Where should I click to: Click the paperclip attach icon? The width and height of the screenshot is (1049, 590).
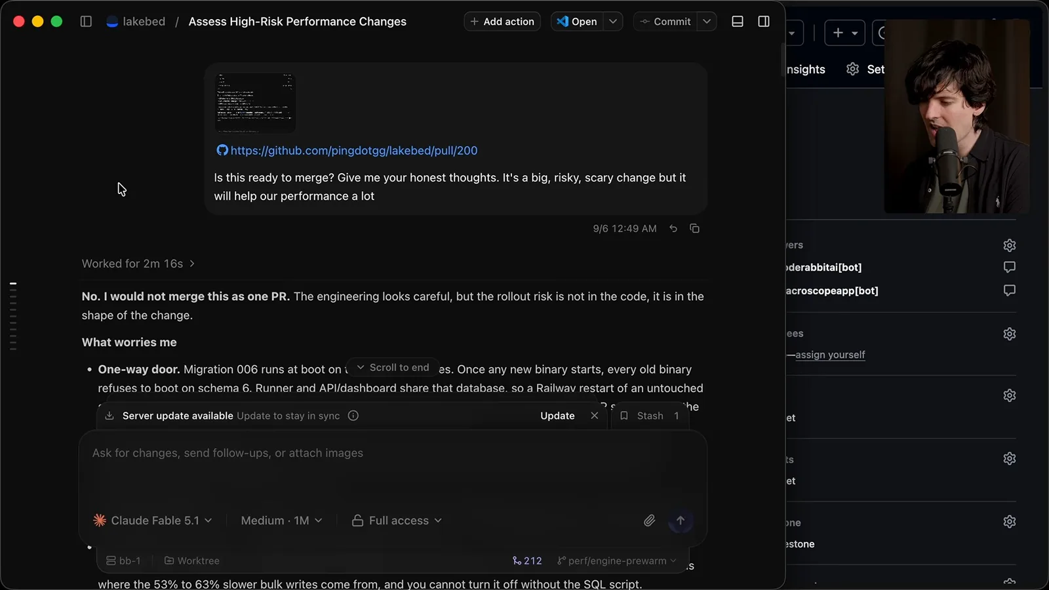click(649, 521)
